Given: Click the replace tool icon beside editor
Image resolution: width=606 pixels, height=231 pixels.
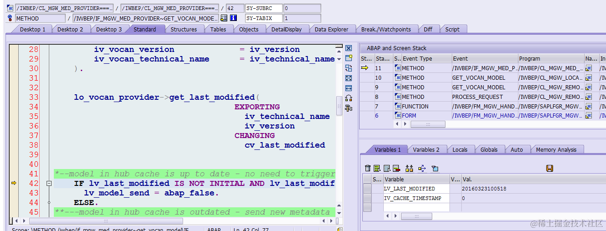Looking at the screenshot, I should [x=349, y=68].
